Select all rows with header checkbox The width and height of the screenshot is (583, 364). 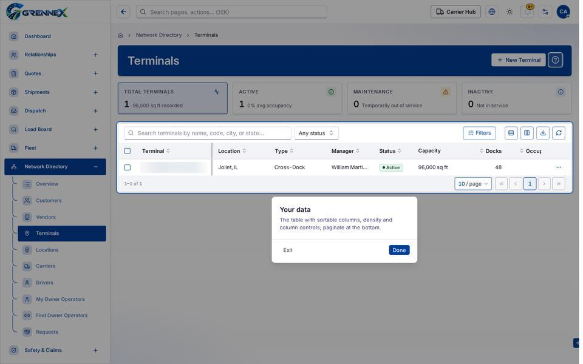tap(127, 151)
